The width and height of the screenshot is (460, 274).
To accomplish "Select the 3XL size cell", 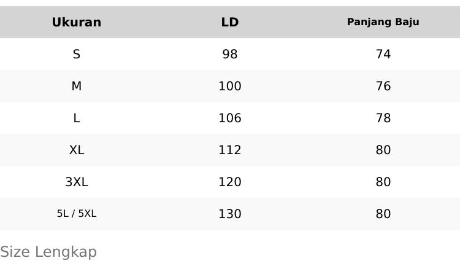I will pyautogui.click(x=76, y=182).
